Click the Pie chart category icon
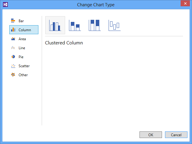This screenshot has width=192, height=144. click(x=13, y=57)
